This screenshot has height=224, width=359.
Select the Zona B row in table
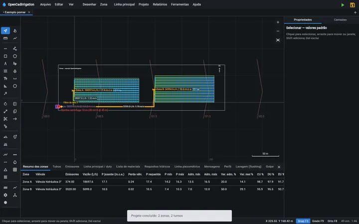(153, 189)
